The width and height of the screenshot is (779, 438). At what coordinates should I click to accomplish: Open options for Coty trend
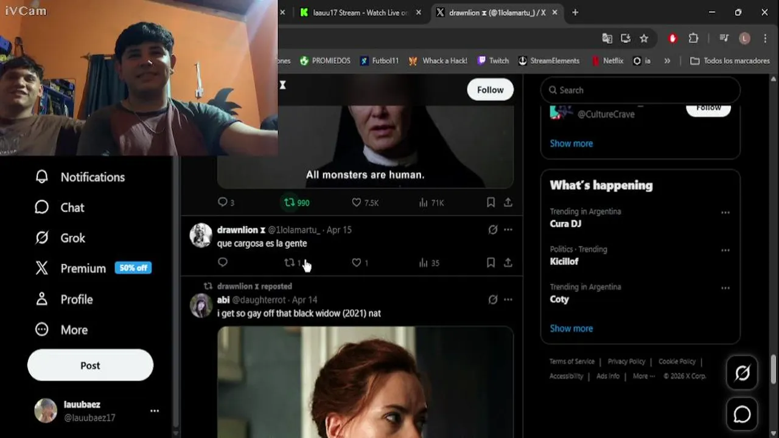point(725,288)
